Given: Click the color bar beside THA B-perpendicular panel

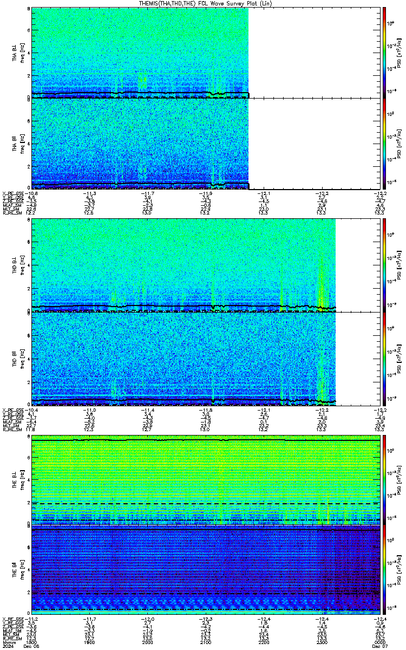Looking at the screenshot, I should pyautogui.click(x=385, y=53).
